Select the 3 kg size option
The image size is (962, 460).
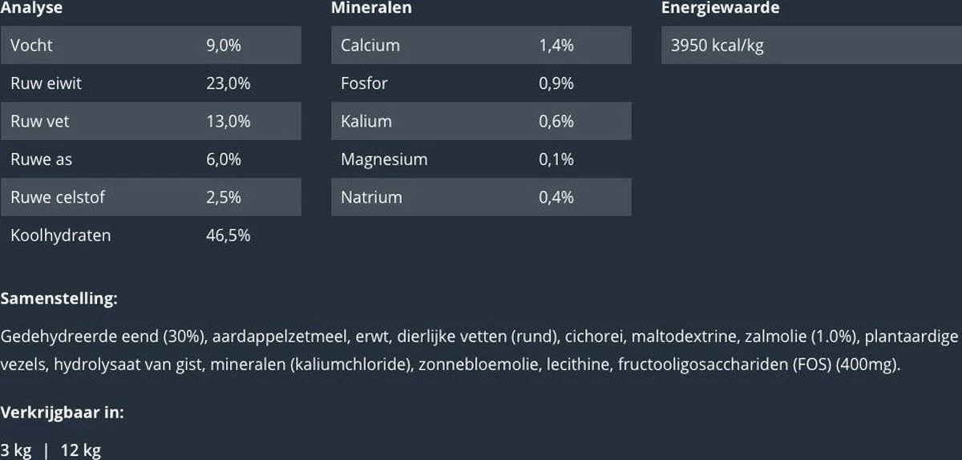(x=16, y=450)
